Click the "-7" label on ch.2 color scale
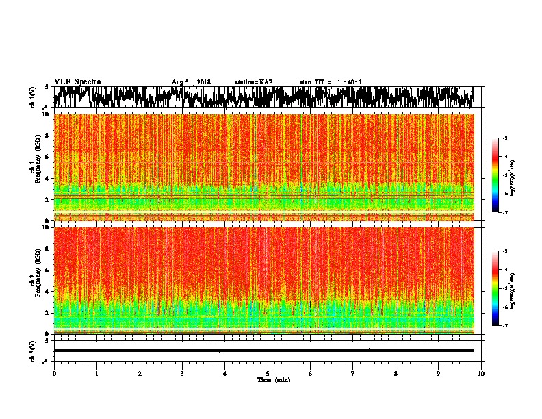The height and width of the screenshot is (419, 542). (x=505, y=325)
